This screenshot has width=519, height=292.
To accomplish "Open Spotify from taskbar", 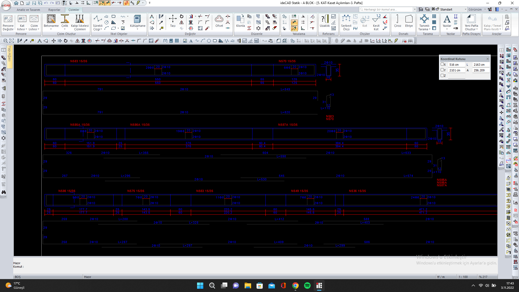I will (307, 286).
